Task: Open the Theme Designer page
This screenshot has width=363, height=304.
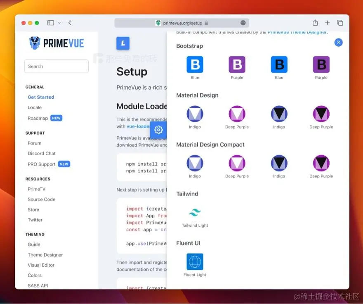Action: pos(45,255)
